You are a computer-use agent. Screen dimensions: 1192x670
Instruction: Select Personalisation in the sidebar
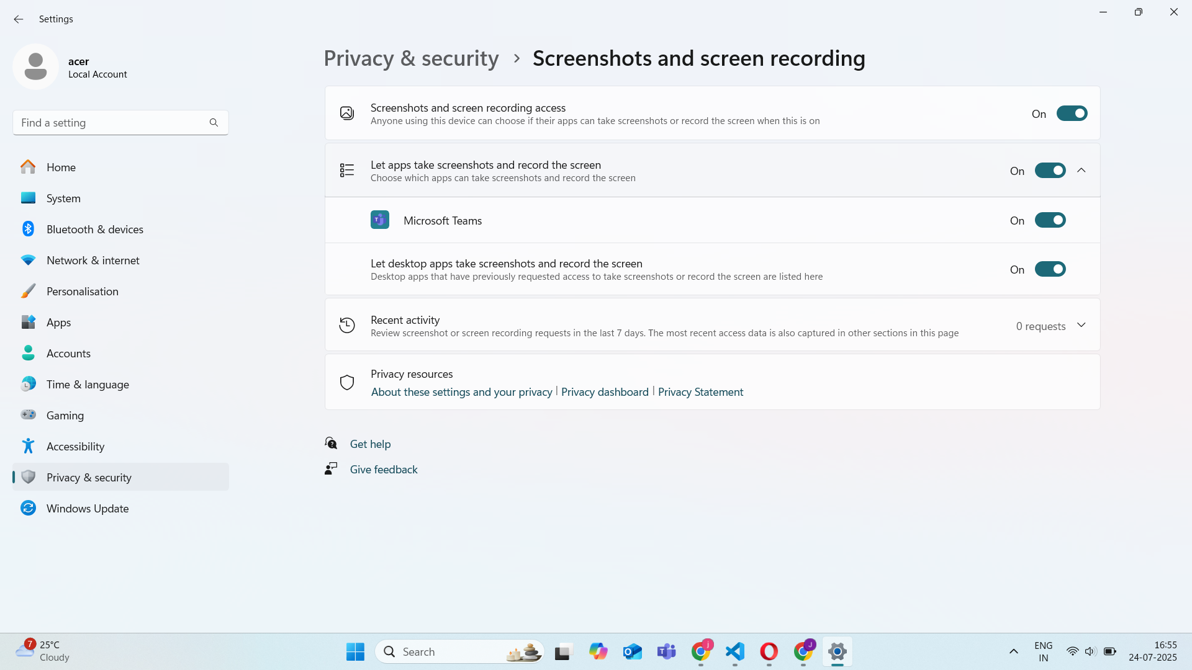click(x=82, y=292)
